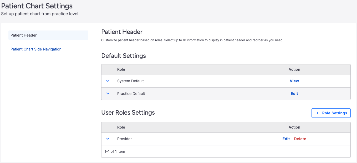The height and width of the screenshot is (163, 357).
Task: Click the Provider role name
Action: point(124,139)
